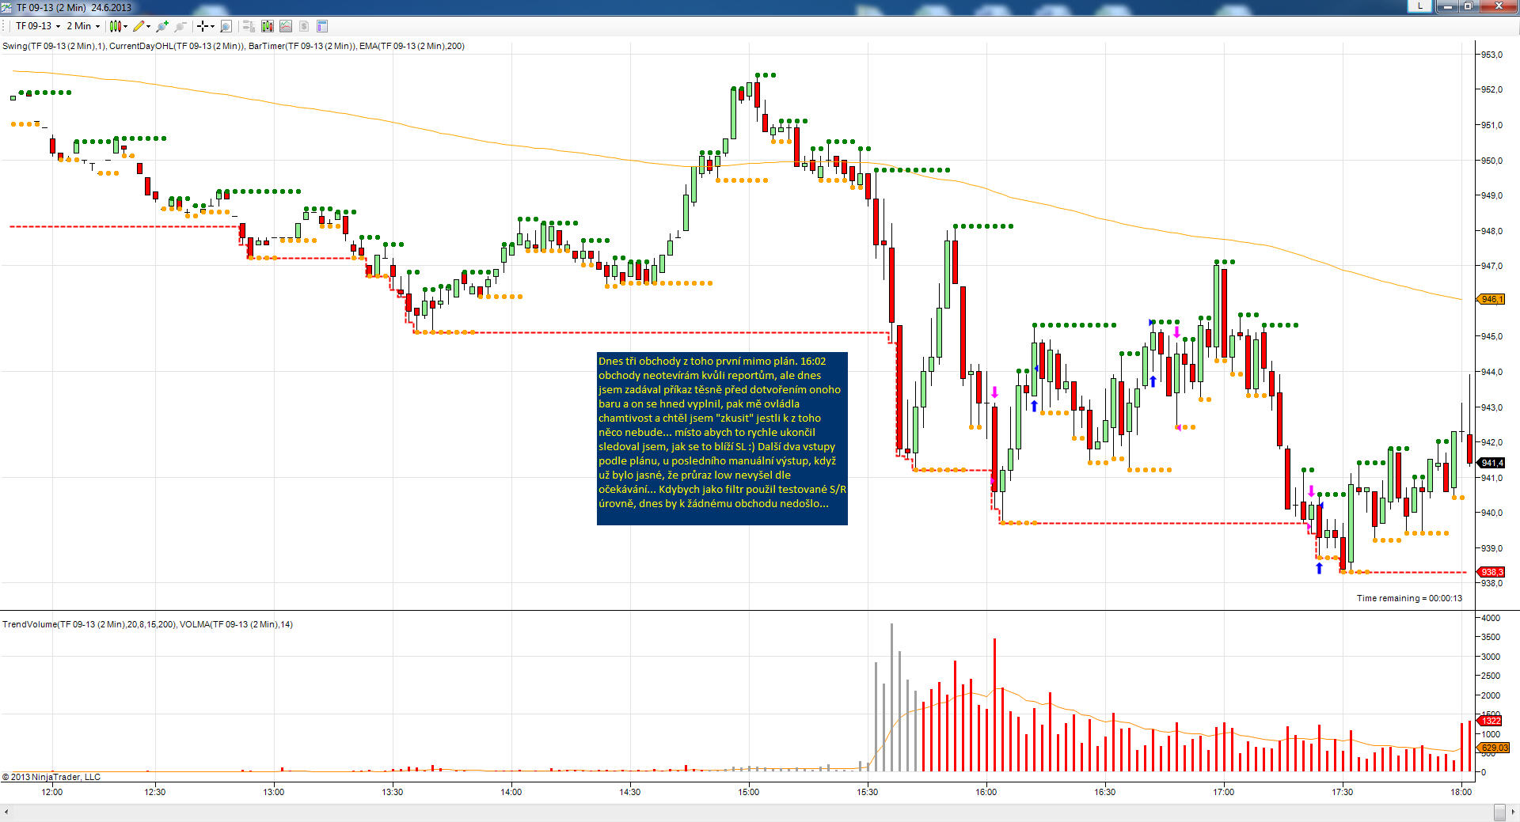Click the "EMA(TF 09-13 (2 Min),200)" label
Viewport: 1520px width, 822px height.
coord(412,46)
